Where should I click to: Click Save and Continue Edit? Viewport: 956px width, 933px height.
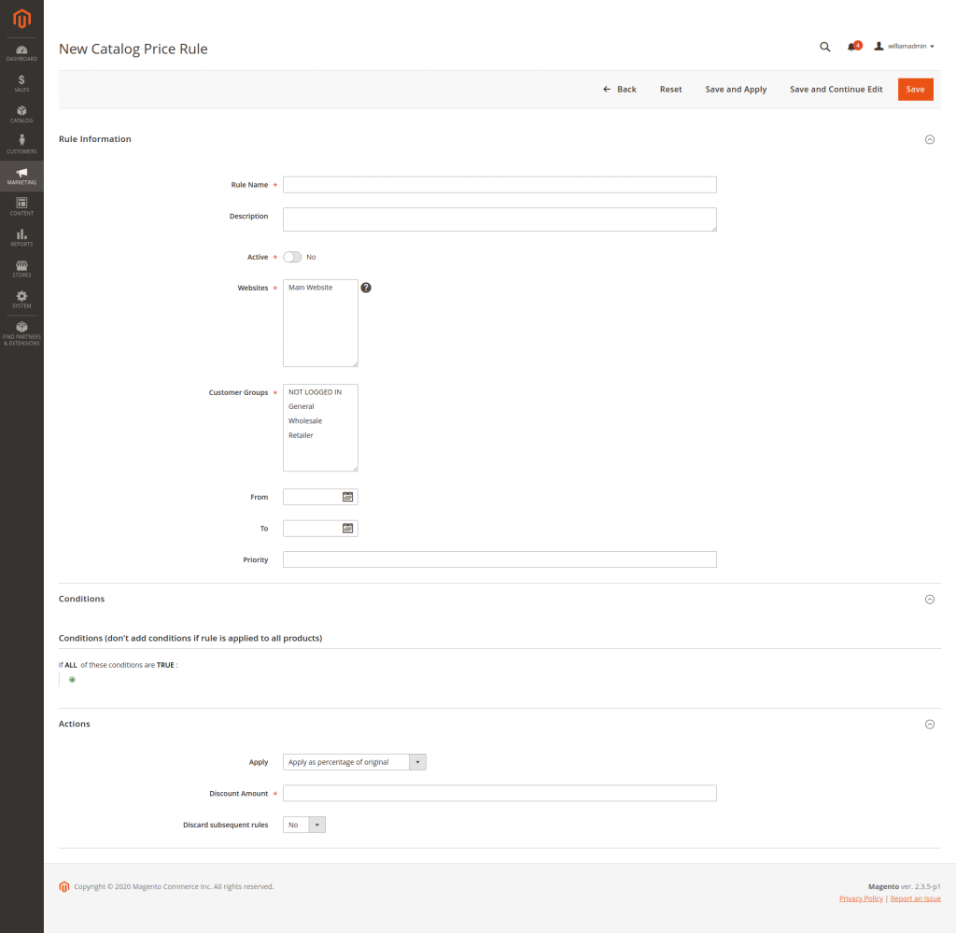click(836, 90)
